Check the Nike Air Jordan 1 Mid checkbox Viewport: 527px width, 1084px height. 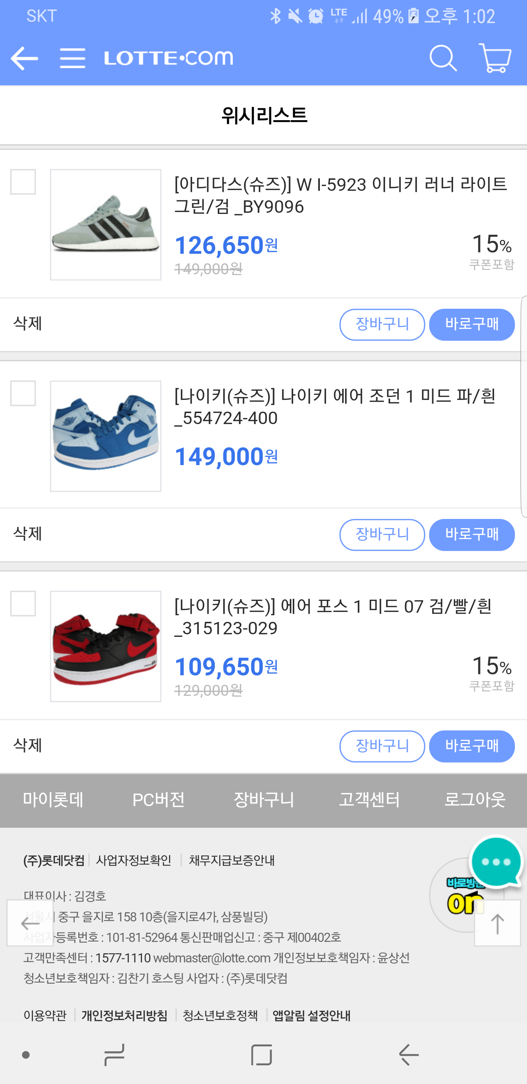tap(23, 393)
